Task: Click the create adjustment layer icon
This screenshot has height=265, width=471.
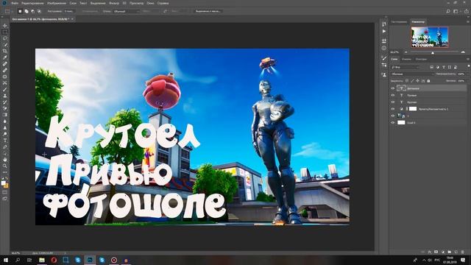Action: (x=443, y=252)
